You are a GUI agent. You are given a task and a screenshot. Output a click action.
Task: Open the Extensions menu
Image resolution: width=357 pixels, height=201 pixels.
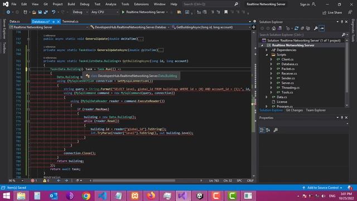tap(141, 4)
